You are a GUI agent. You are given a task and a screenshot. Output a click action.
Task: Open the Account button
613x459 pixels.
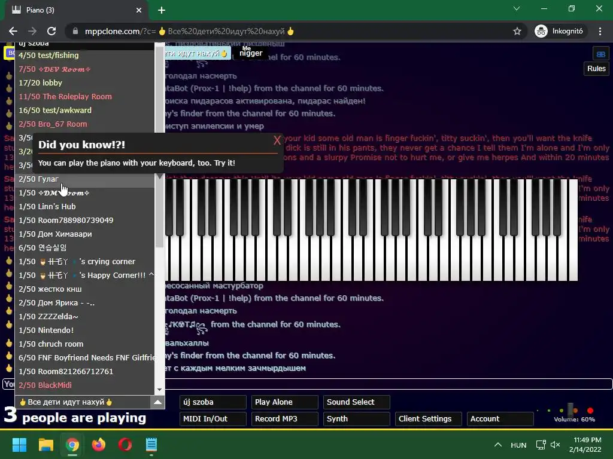click(500, 419)
